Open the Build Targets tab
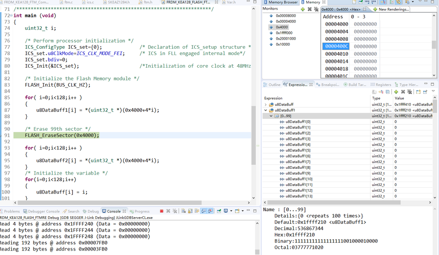This screenshot has height=255, width=439. pos(355,84)
